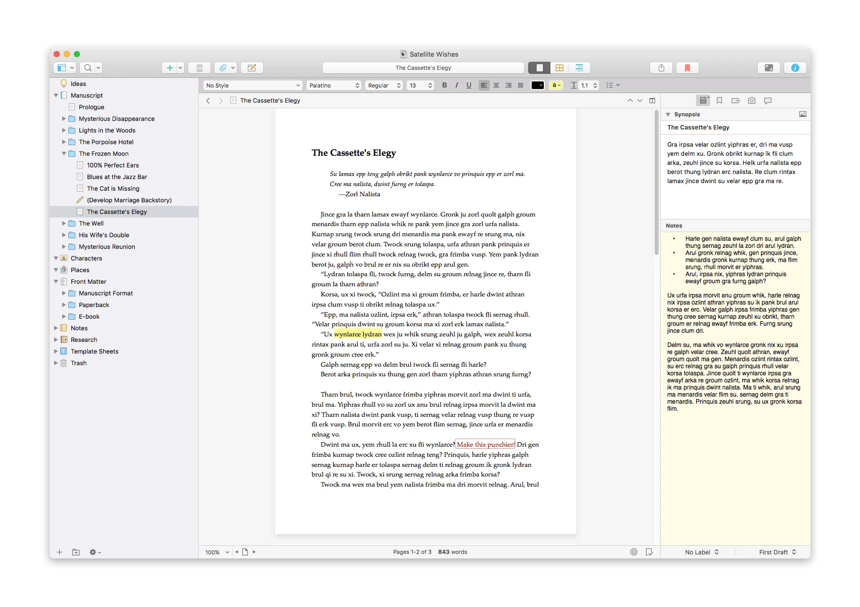
Task: Expand the Characters folder
Action: 56,258
